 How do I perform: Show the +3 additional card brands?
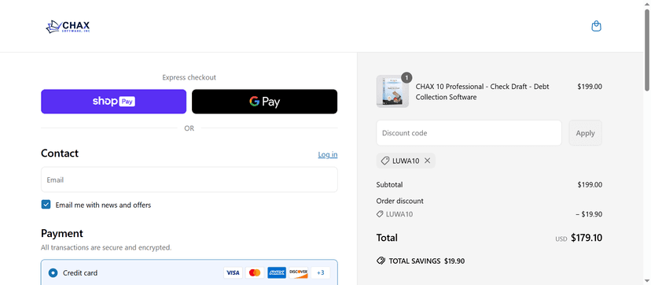click(x=320, y=273)
